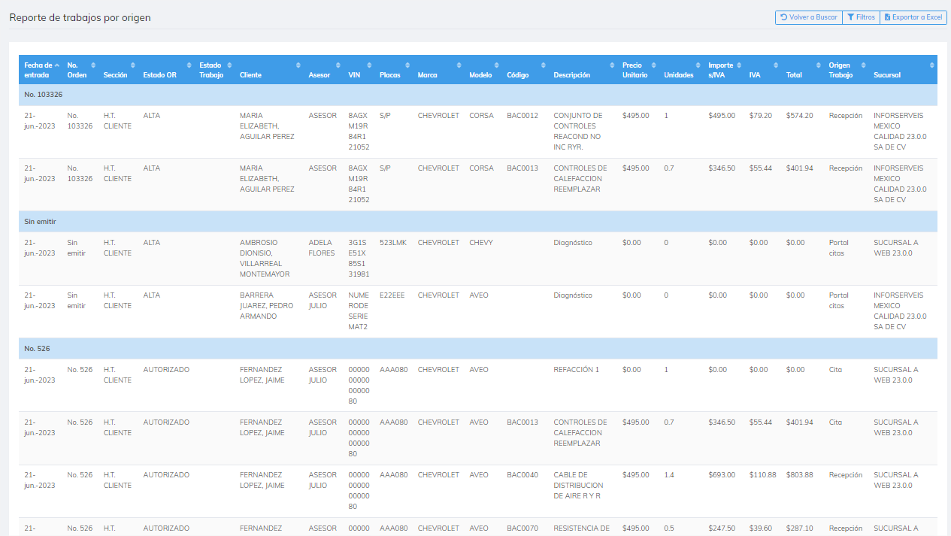951x536 pixels.
Task: Sort by Estado Trabajo column header
Action: tap(215, 70)
